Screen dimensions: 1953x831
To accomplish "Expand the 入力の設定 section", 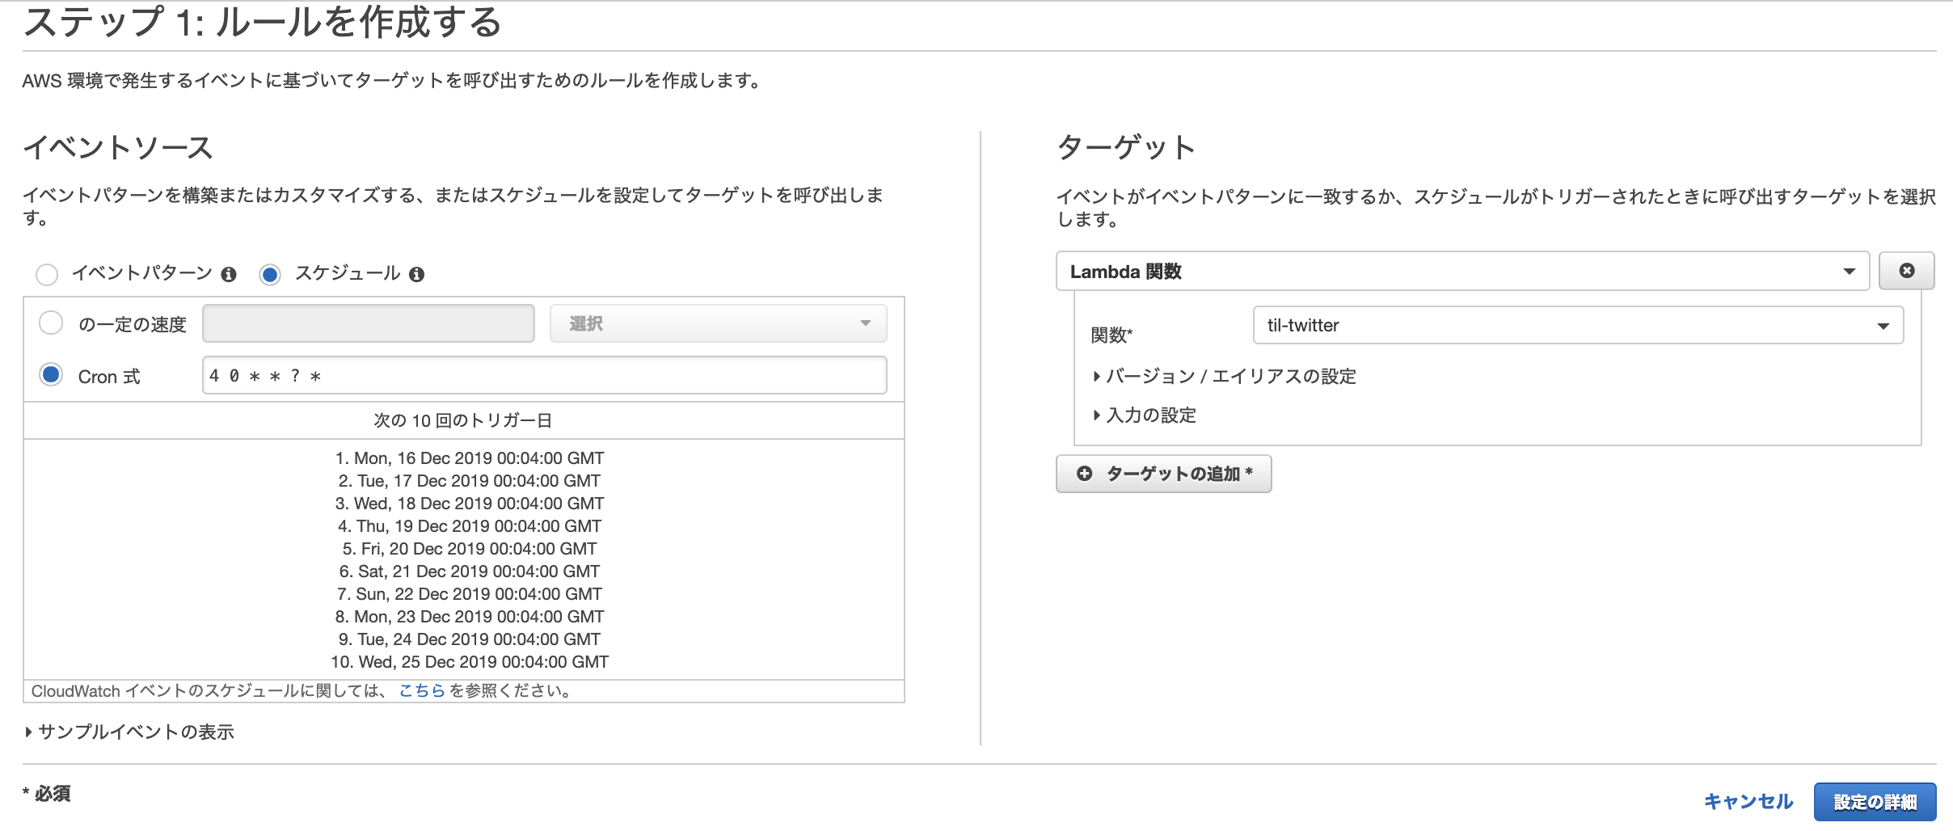I will (x=1144, y=415).
